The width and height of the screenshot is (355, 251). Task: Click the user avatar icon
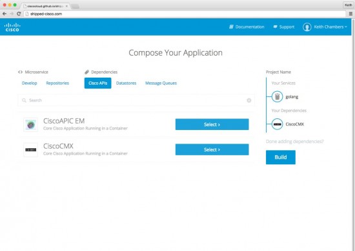(307, 27)
